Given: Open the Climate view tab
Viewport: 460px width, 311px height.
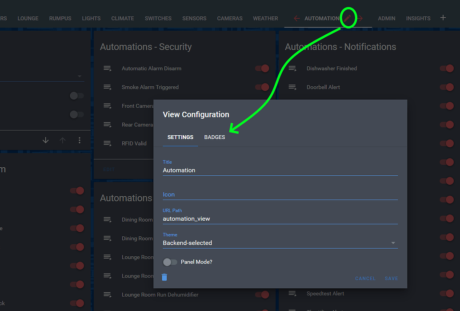Looking at the screenshot, I should (123, 18).
